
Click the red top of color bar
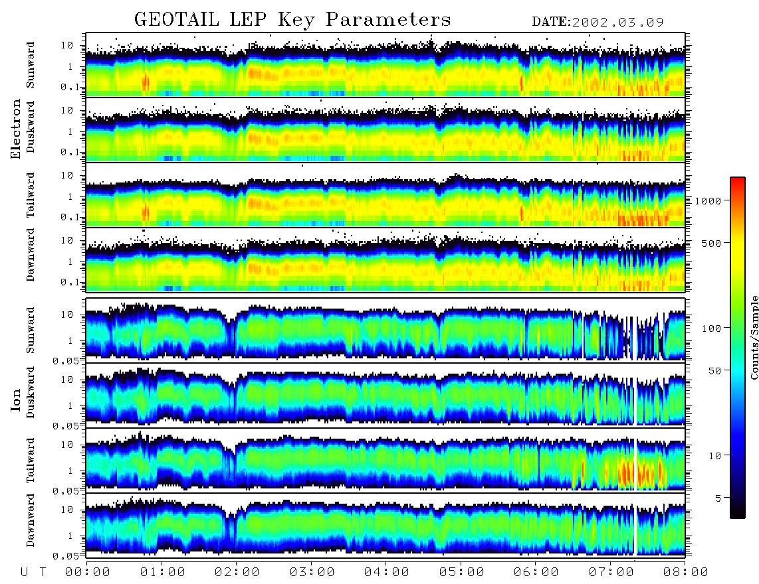tap(738, 186)
